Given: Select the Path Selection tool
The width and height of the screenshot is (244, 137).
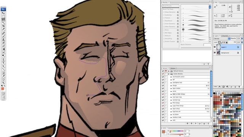Looking at the screenshot, I should coord(3,66).
